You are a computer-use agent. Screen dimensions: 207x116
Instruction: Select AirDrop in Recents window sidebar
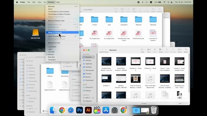[88, 60]
